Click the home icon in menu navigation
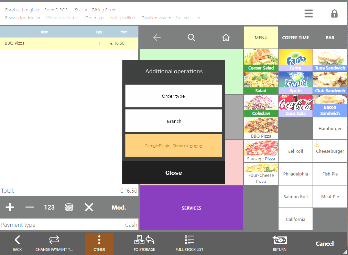This screenshot has width=348, height=255. tap(226, 38)
